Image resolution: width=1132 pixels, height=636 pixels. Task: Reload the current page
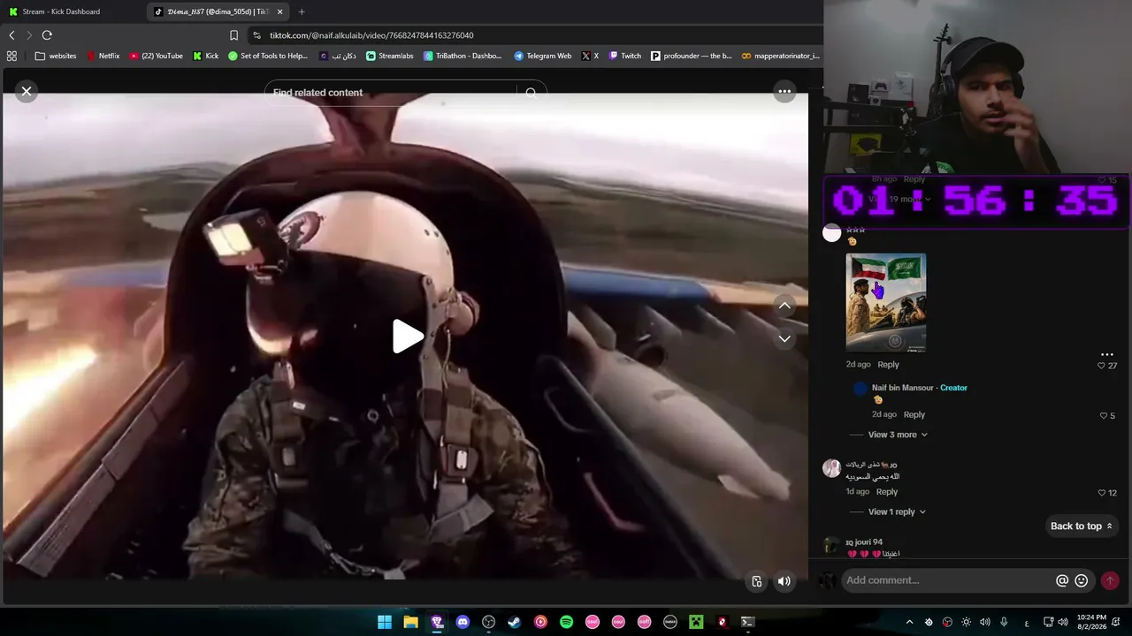47,35
